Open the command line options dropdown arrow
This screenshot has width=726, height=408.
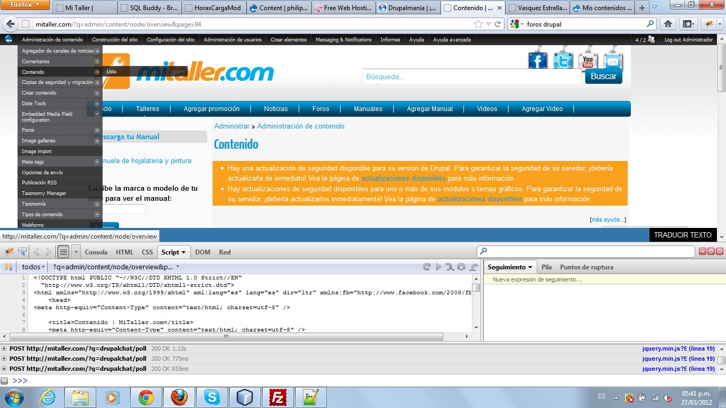pos(76,252)
